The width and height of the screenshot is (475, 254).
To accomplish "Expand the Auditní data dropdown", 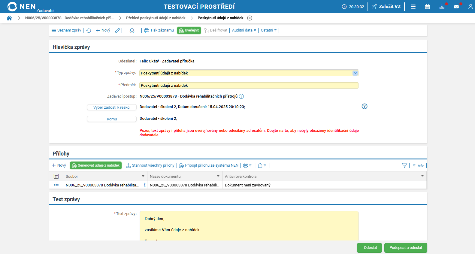I will (244, 30).
